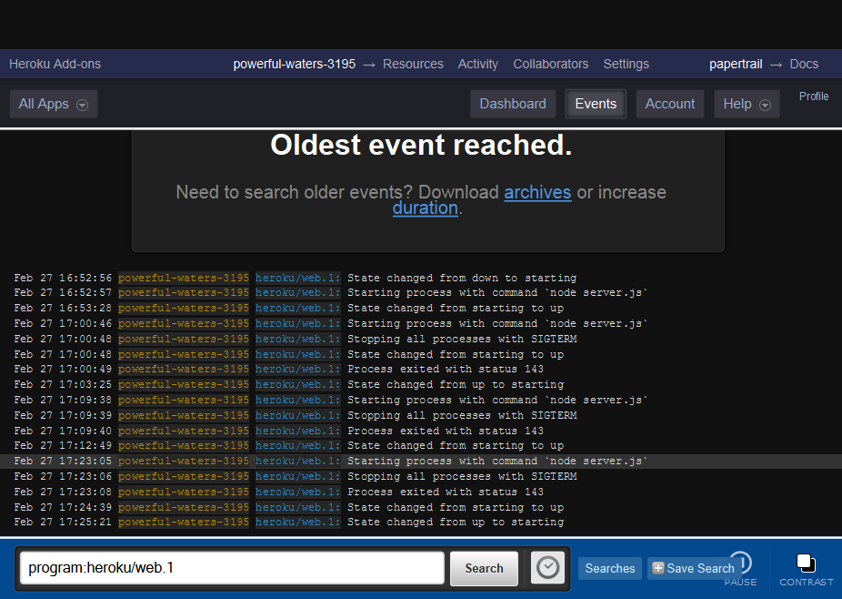
Task: Click the 17:12:49 'State changed from starting to up' message
Action: [456, 446]
